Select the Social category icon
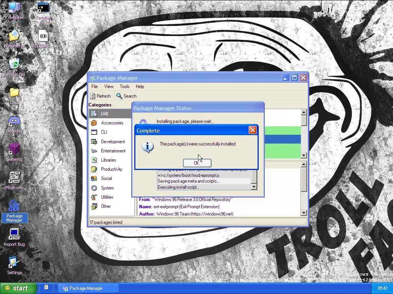The width and height of the screenshot is (393, 294). [x=94, y=178]
